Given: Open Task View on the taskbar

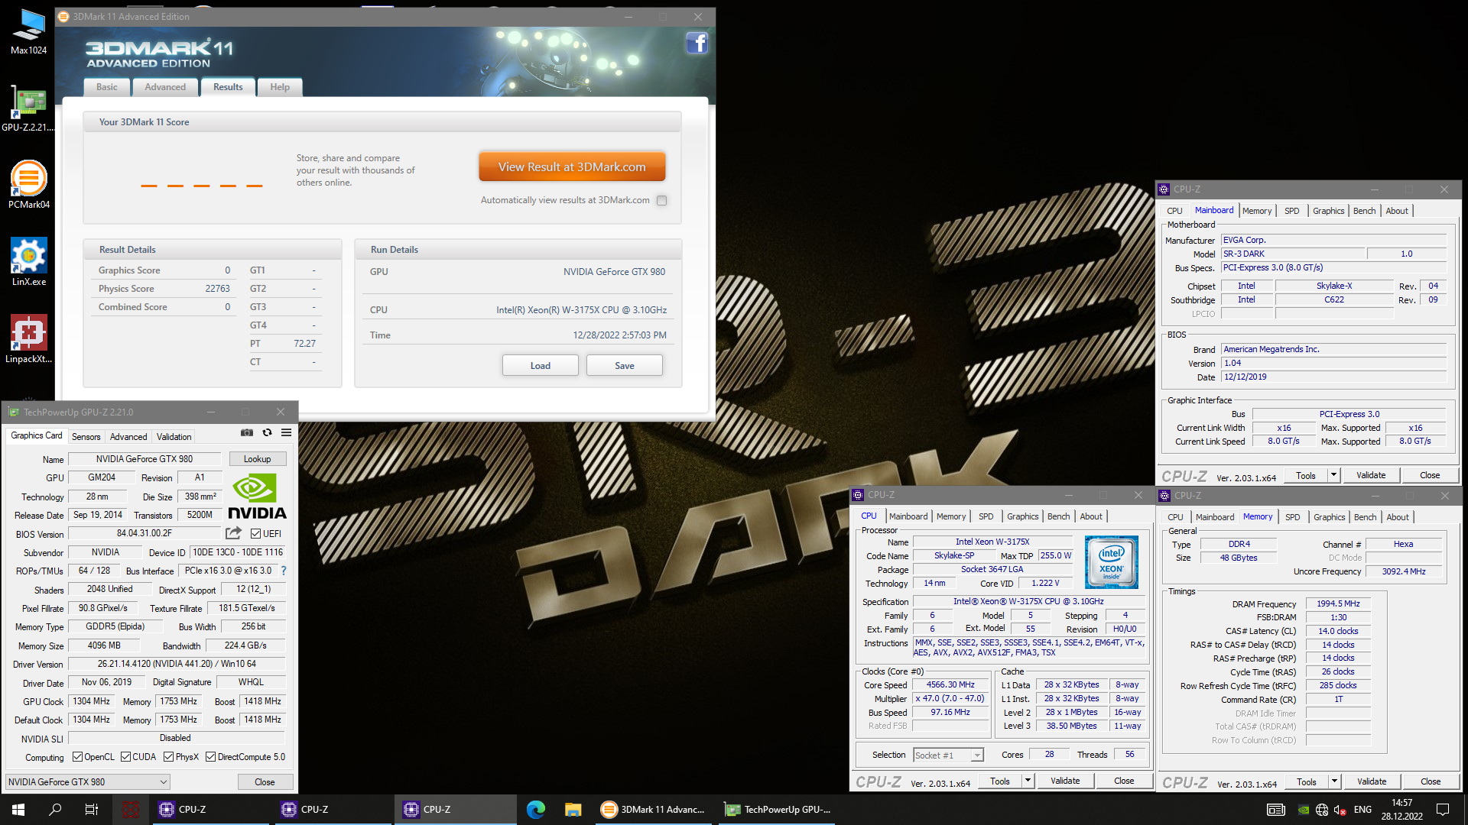Looking at the screenshot, I should (92, 810).
